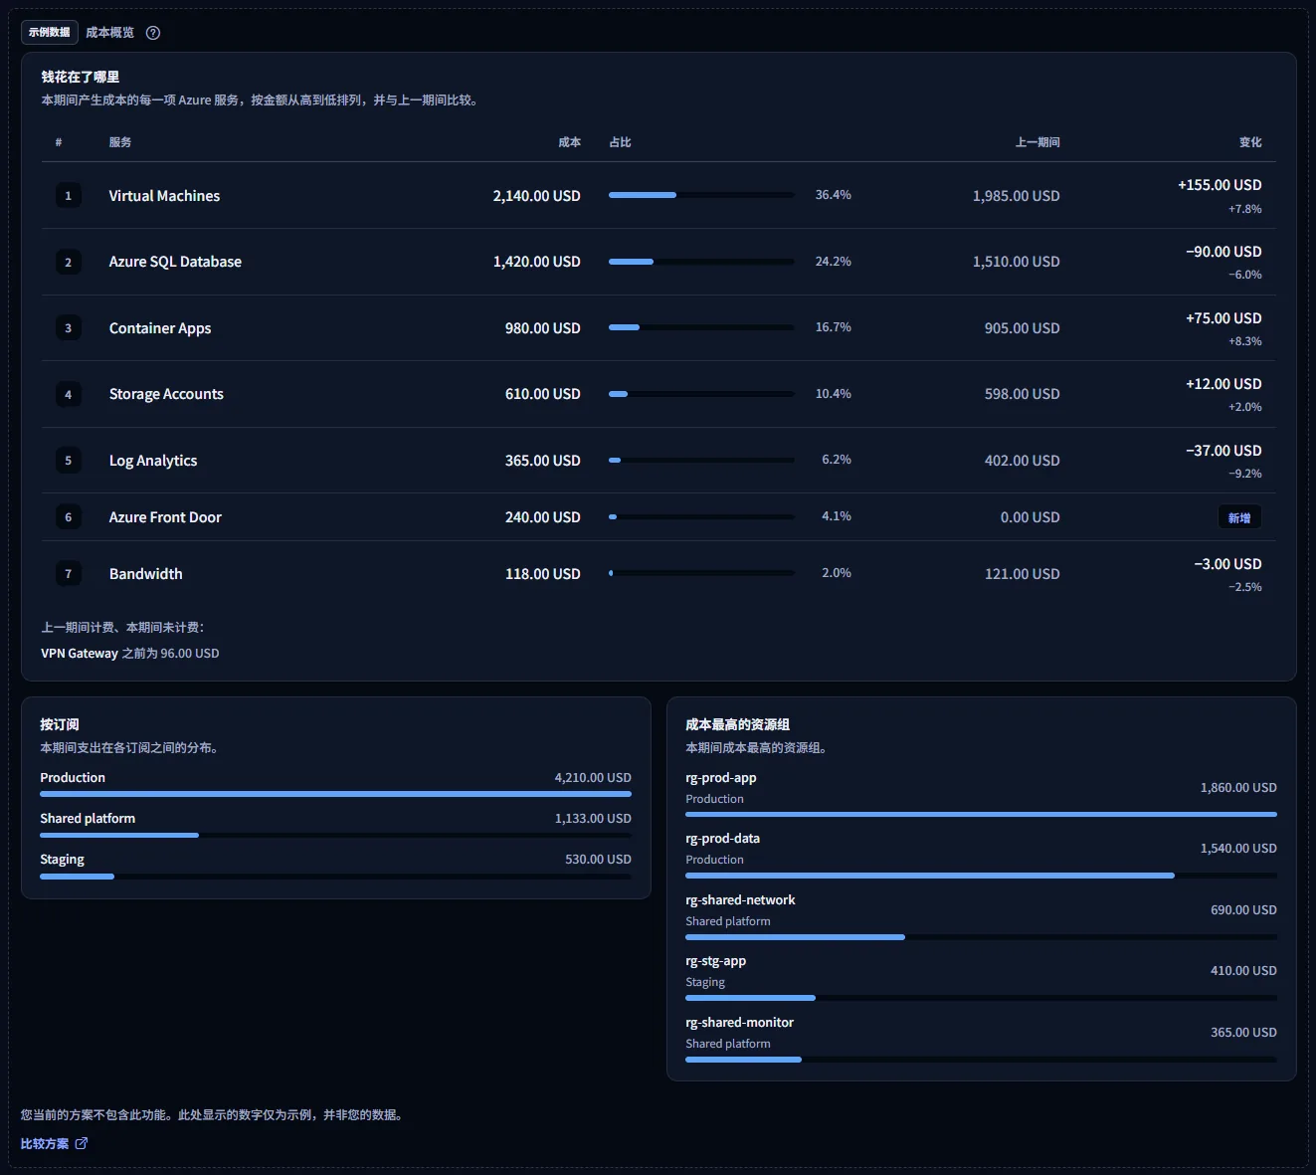
Task: Click rank badge 7 beside Bandwidth
Action: (x=69, y=574)
